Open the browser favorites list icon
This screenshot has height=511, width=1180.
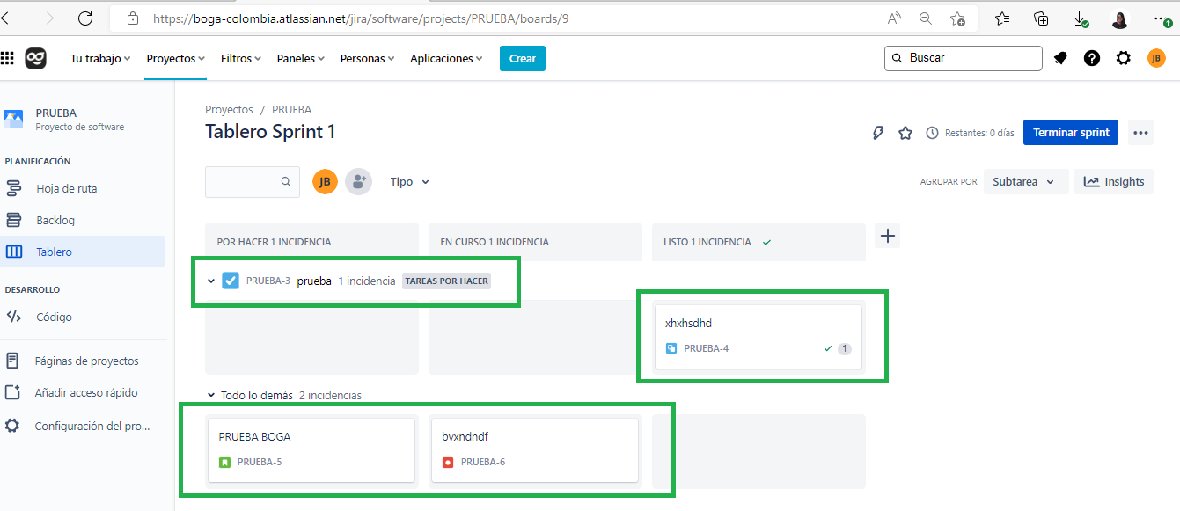(1002, 18)
